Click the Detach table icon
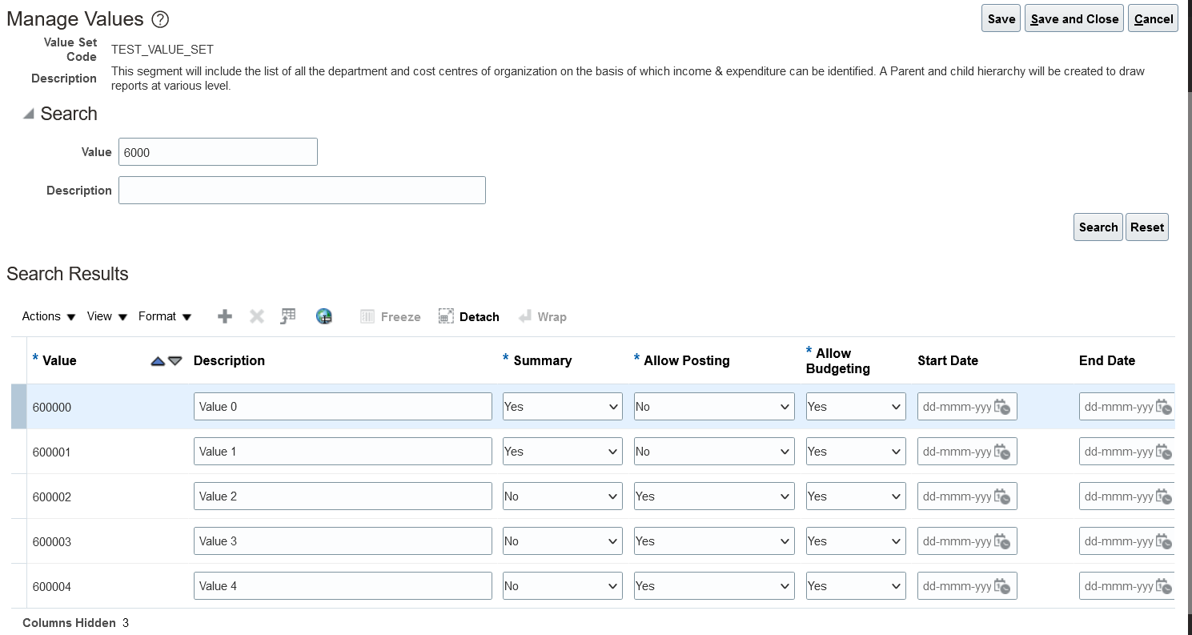This screenshot has width=1192, height=635. (x=469, y=316)
